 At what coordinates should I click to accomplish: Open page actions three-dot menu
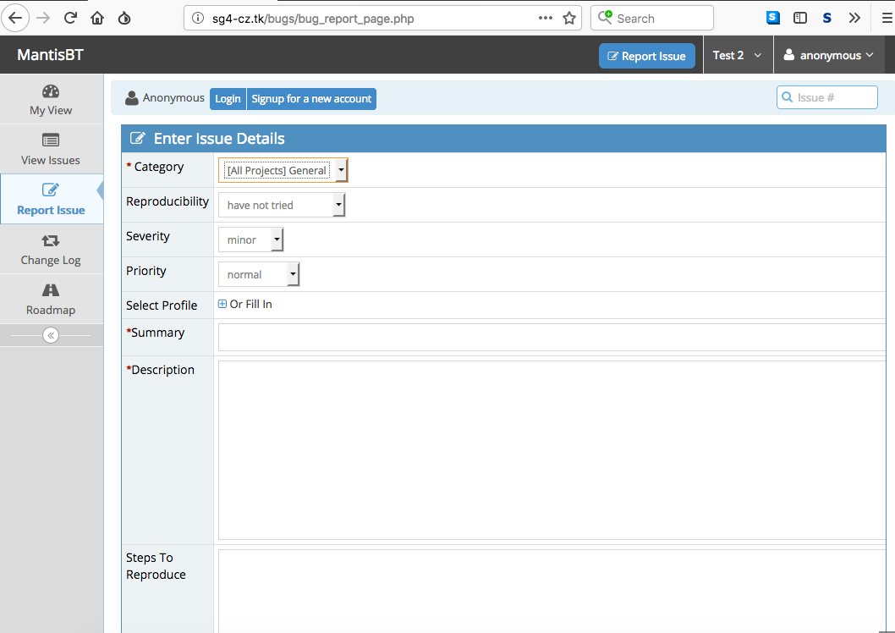pyautogui.click(x=546, y=18)
